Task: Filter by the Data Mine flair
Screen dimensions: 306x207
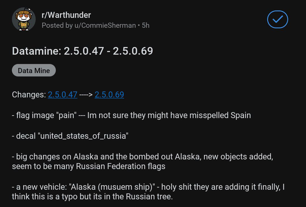Action: click(34, 71)
